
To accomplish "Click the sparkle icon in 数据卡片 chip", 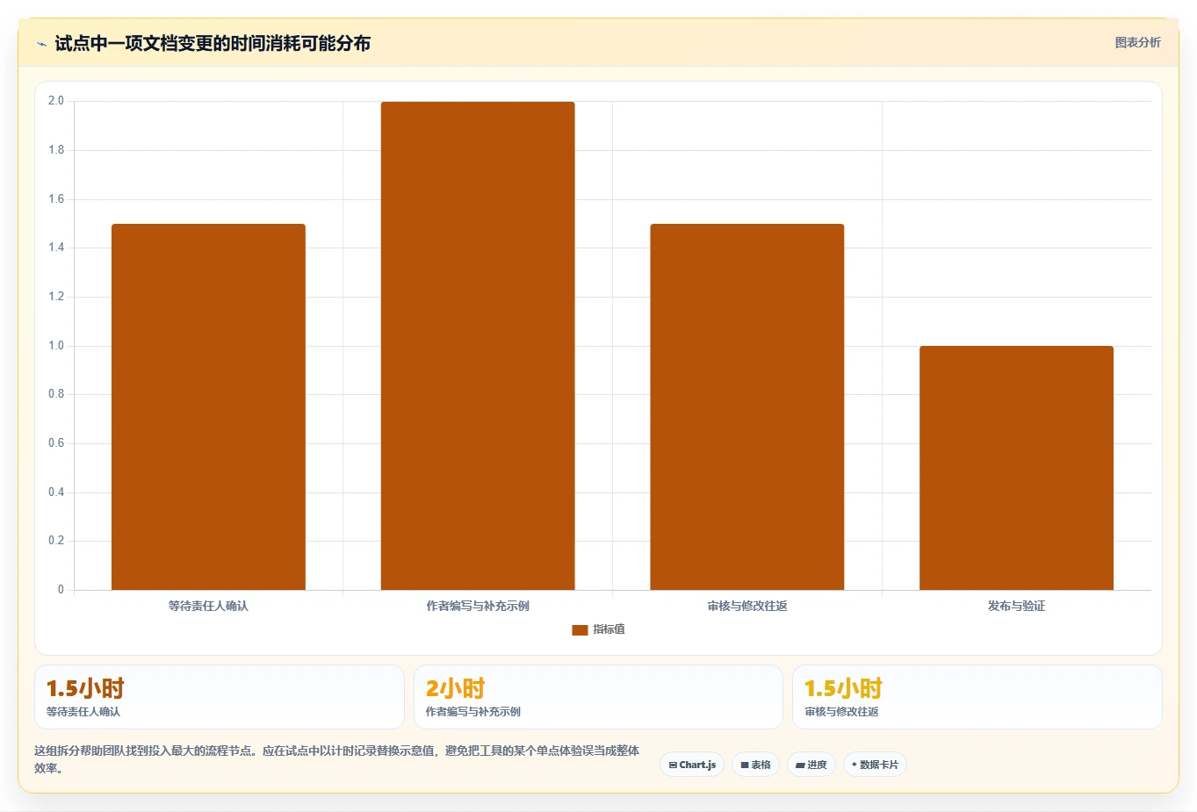I will [x=854, y=765].
